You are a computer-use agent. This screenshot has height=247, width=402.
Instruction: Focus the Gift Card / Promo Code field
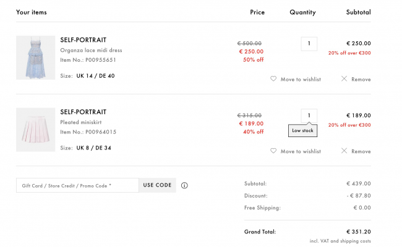coord(77,185)
